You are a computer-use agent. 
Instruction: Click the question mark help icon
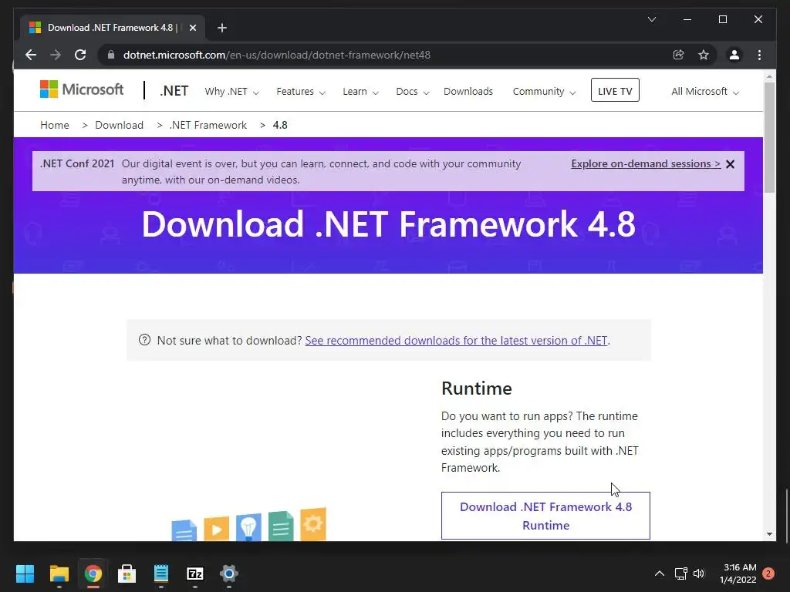click(x=144, y=340)
